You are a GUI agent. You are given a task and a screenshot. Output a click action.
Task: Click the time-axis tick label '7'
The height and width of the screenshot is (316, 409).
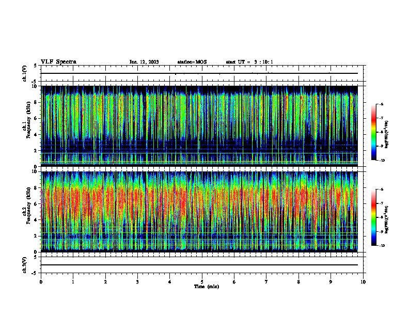pos(266,282)
